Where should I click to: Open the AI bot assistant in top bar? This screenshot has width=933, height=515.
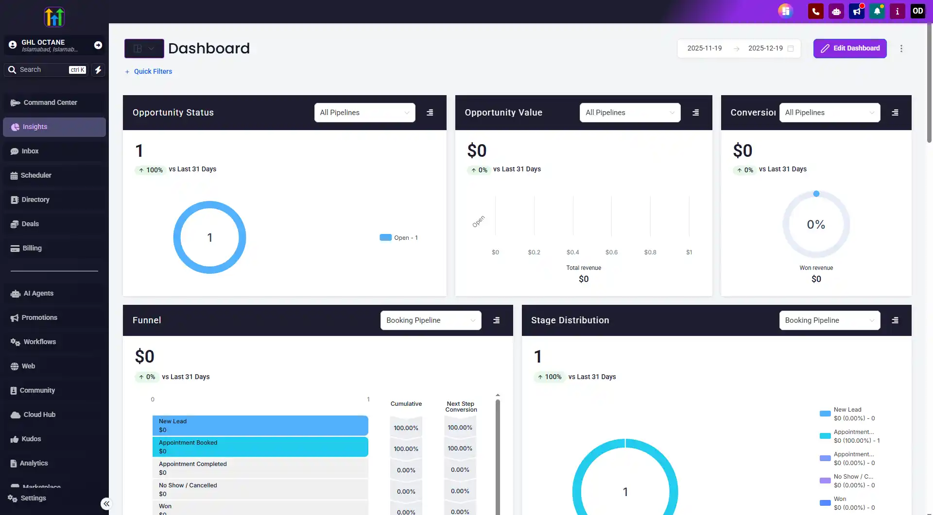pos(836,11)
